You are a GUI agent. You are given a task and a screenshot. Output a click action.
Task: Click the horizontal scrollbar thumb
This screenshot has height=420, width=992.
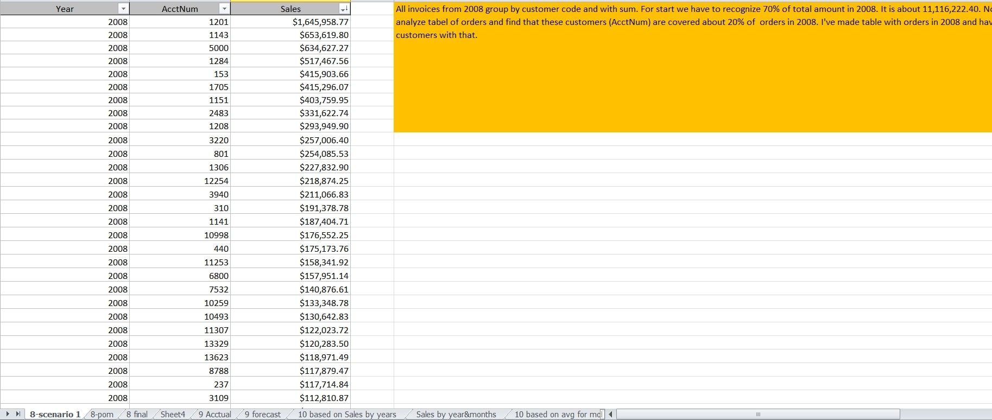[x=758, y=415]
